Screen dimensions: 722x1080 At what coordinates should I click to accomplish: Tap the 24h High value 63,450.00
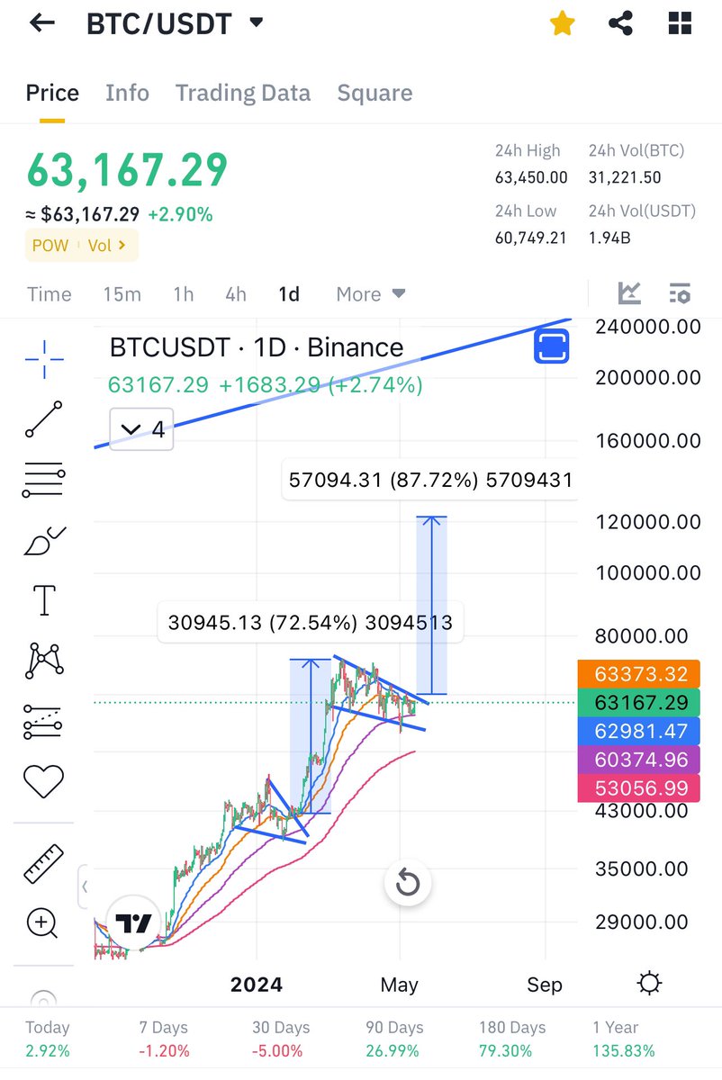coord(531,177)
